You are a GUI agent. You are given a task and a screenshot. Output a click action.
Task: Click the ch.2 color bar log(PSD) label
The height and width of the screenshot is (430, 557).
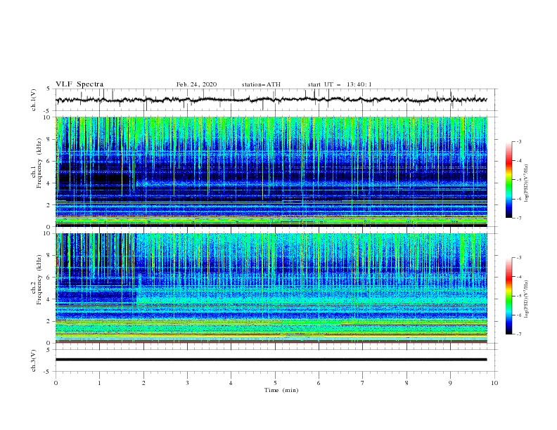[x=526, y=299]
